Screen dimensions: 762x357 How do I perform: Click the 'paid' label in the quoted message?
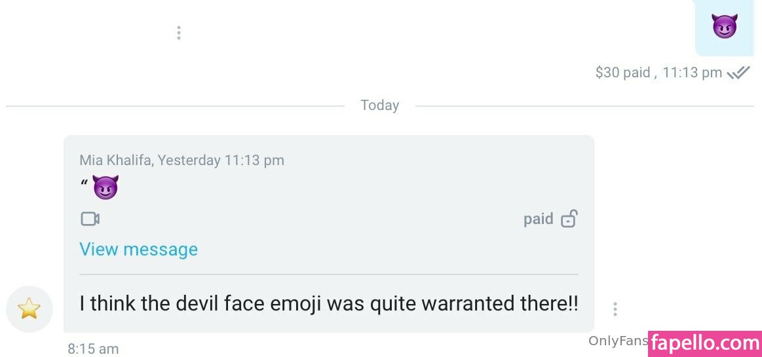[538, 219]
